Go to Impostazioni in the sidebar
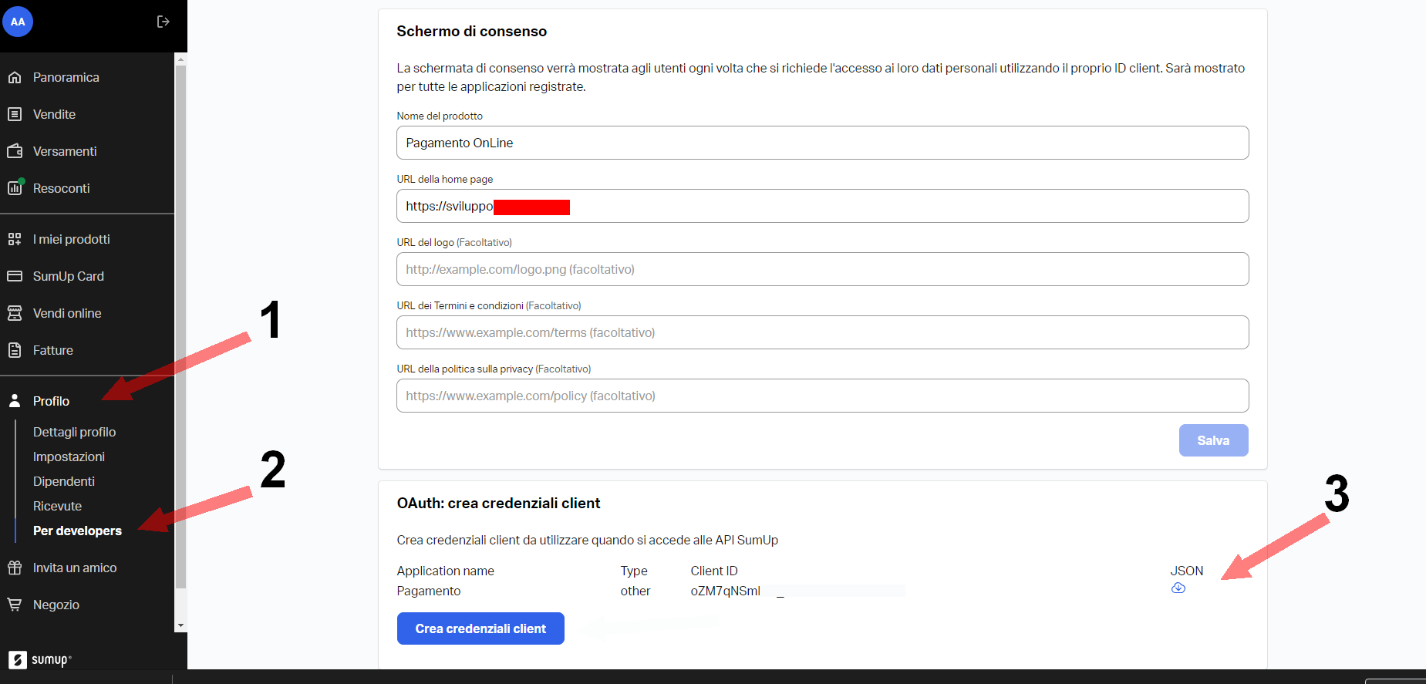The image size is (1426, 684). tap(69, 457)
